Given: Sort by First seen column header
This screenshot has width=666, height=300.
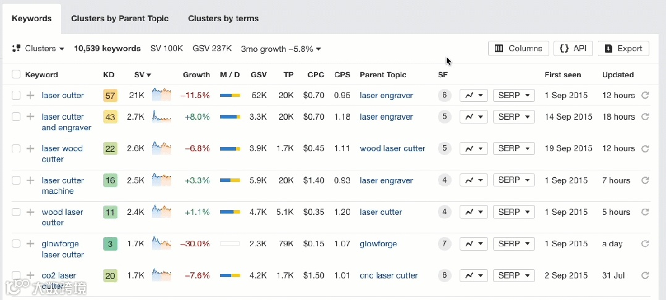Looking at the screenshot, I should 563,75.
